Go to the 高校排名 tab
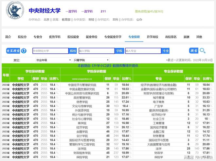 (171, 37)
